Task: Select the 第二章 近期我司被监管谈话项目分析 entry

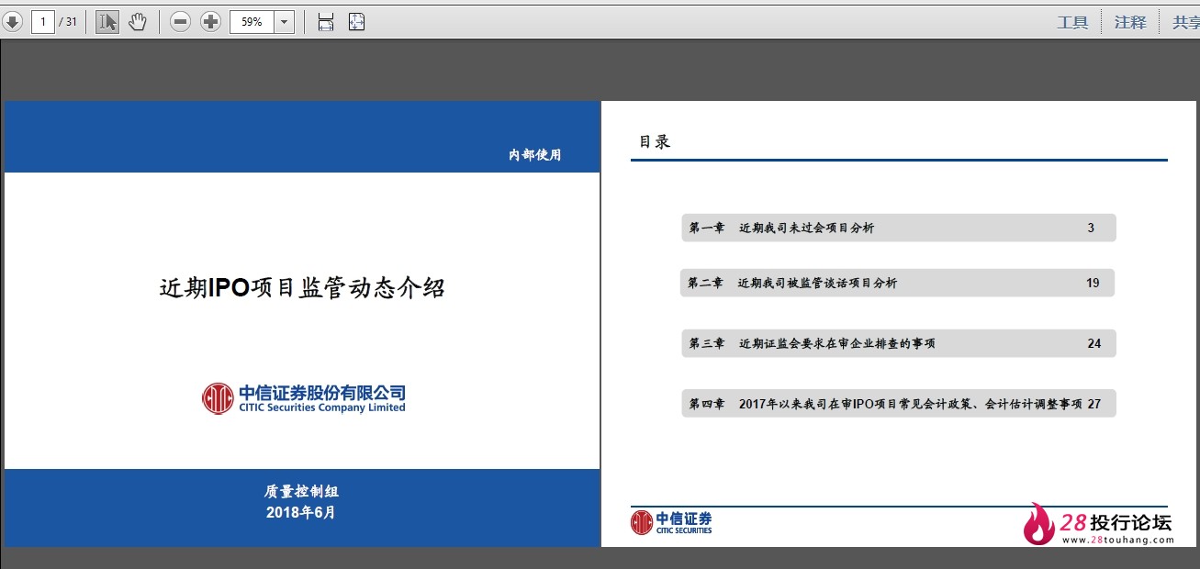Action: [897, 283]
